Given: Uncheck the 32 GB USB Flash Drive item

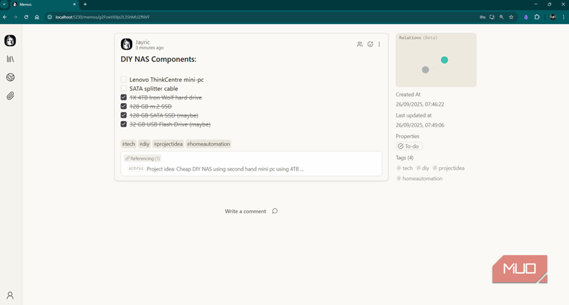Looking at the screenshot, I should (x=124, y=124).
